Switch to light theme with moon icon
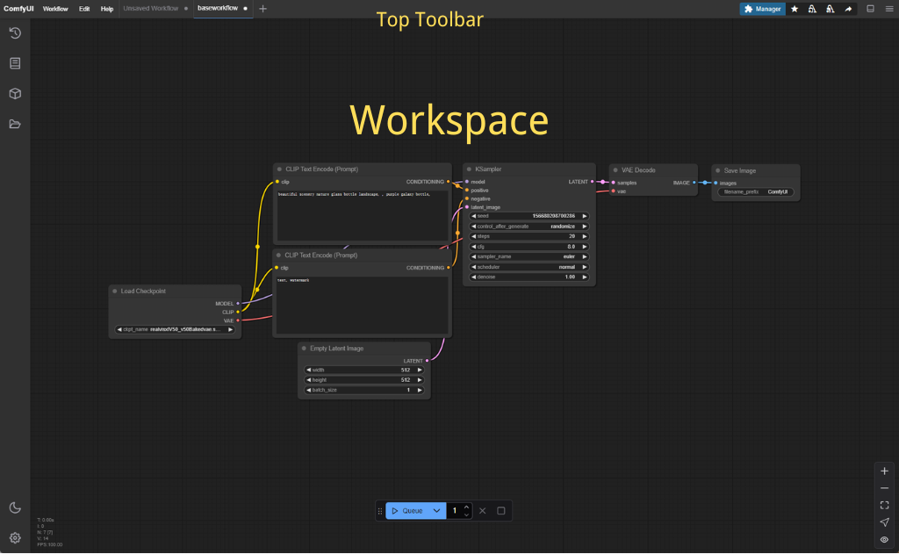Screen dimensions: 899x554 pyautogui.click(x=14, y=507)
